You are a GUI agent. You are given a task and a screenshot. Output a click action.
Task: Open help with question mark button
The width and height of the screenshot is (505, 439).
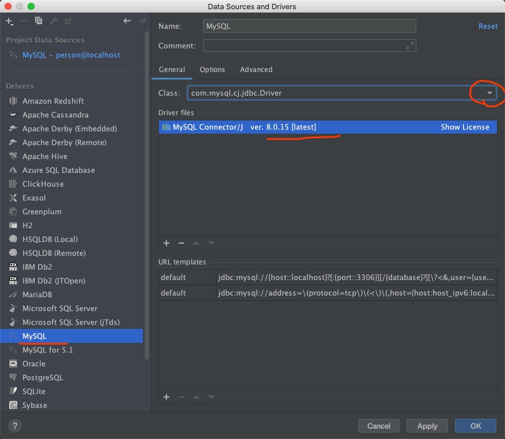pos(15,426)
